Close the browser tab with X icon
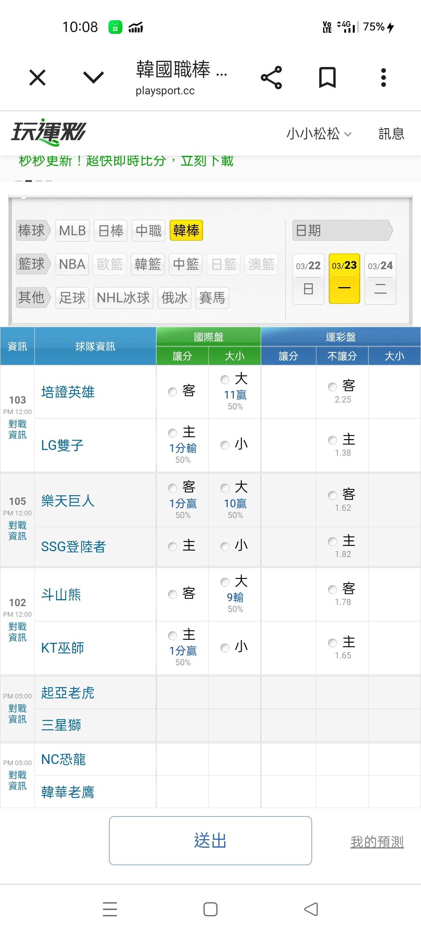 [x=37, y=78]
